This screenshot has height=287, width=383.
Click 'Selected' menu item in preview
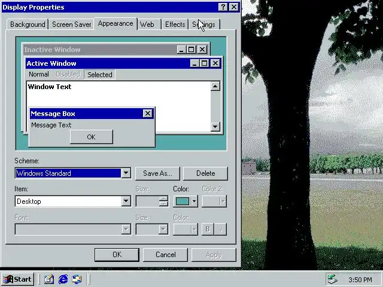(x=100, y=74)
